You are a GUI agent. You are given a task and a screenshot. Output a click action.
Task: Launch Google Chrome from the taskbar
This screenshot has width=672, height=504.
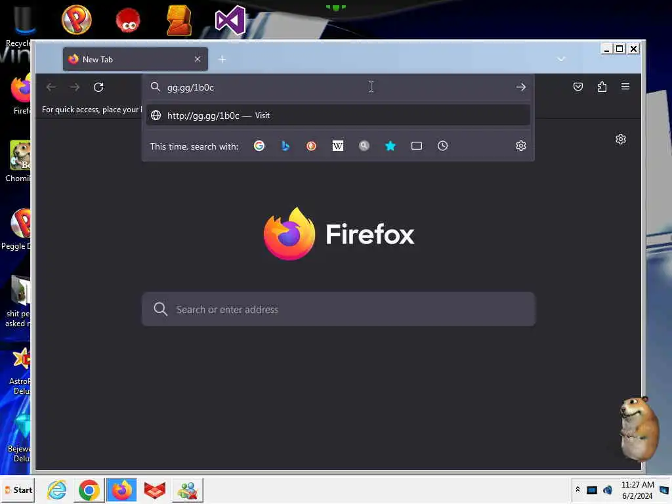click(89, 490)
